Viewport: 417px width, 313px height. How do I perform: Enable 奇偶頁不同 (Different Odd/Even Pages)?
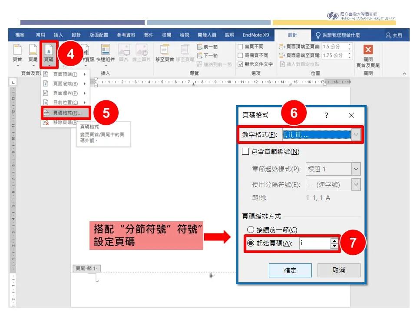[241, 55]
